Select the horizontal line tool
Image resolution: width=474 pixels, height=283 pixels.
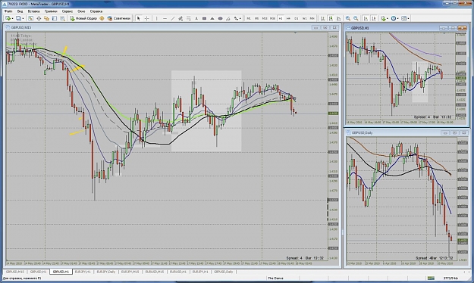tap(165, 18)
